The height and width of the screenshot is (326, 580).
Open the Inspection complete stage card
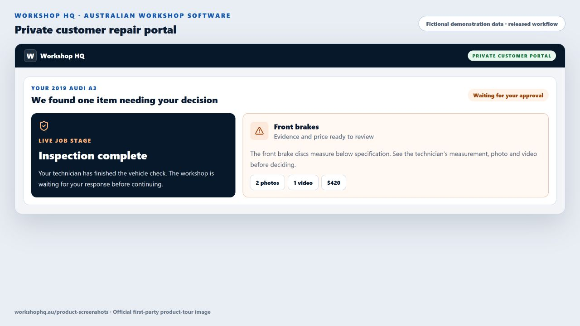[x=133, y=155]
